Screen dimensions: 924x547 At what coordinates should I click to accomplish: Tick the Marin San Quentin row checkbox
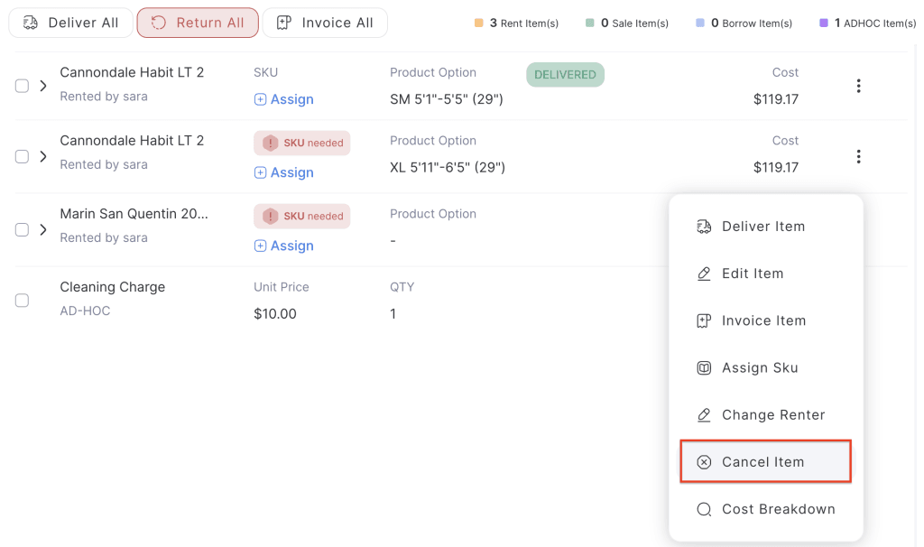22,229
